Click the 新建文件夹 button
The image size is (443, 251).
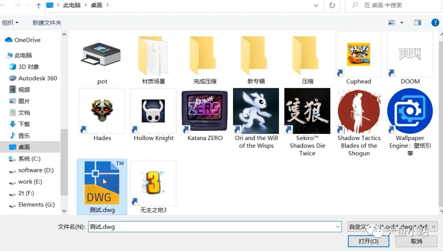[47, 23]
